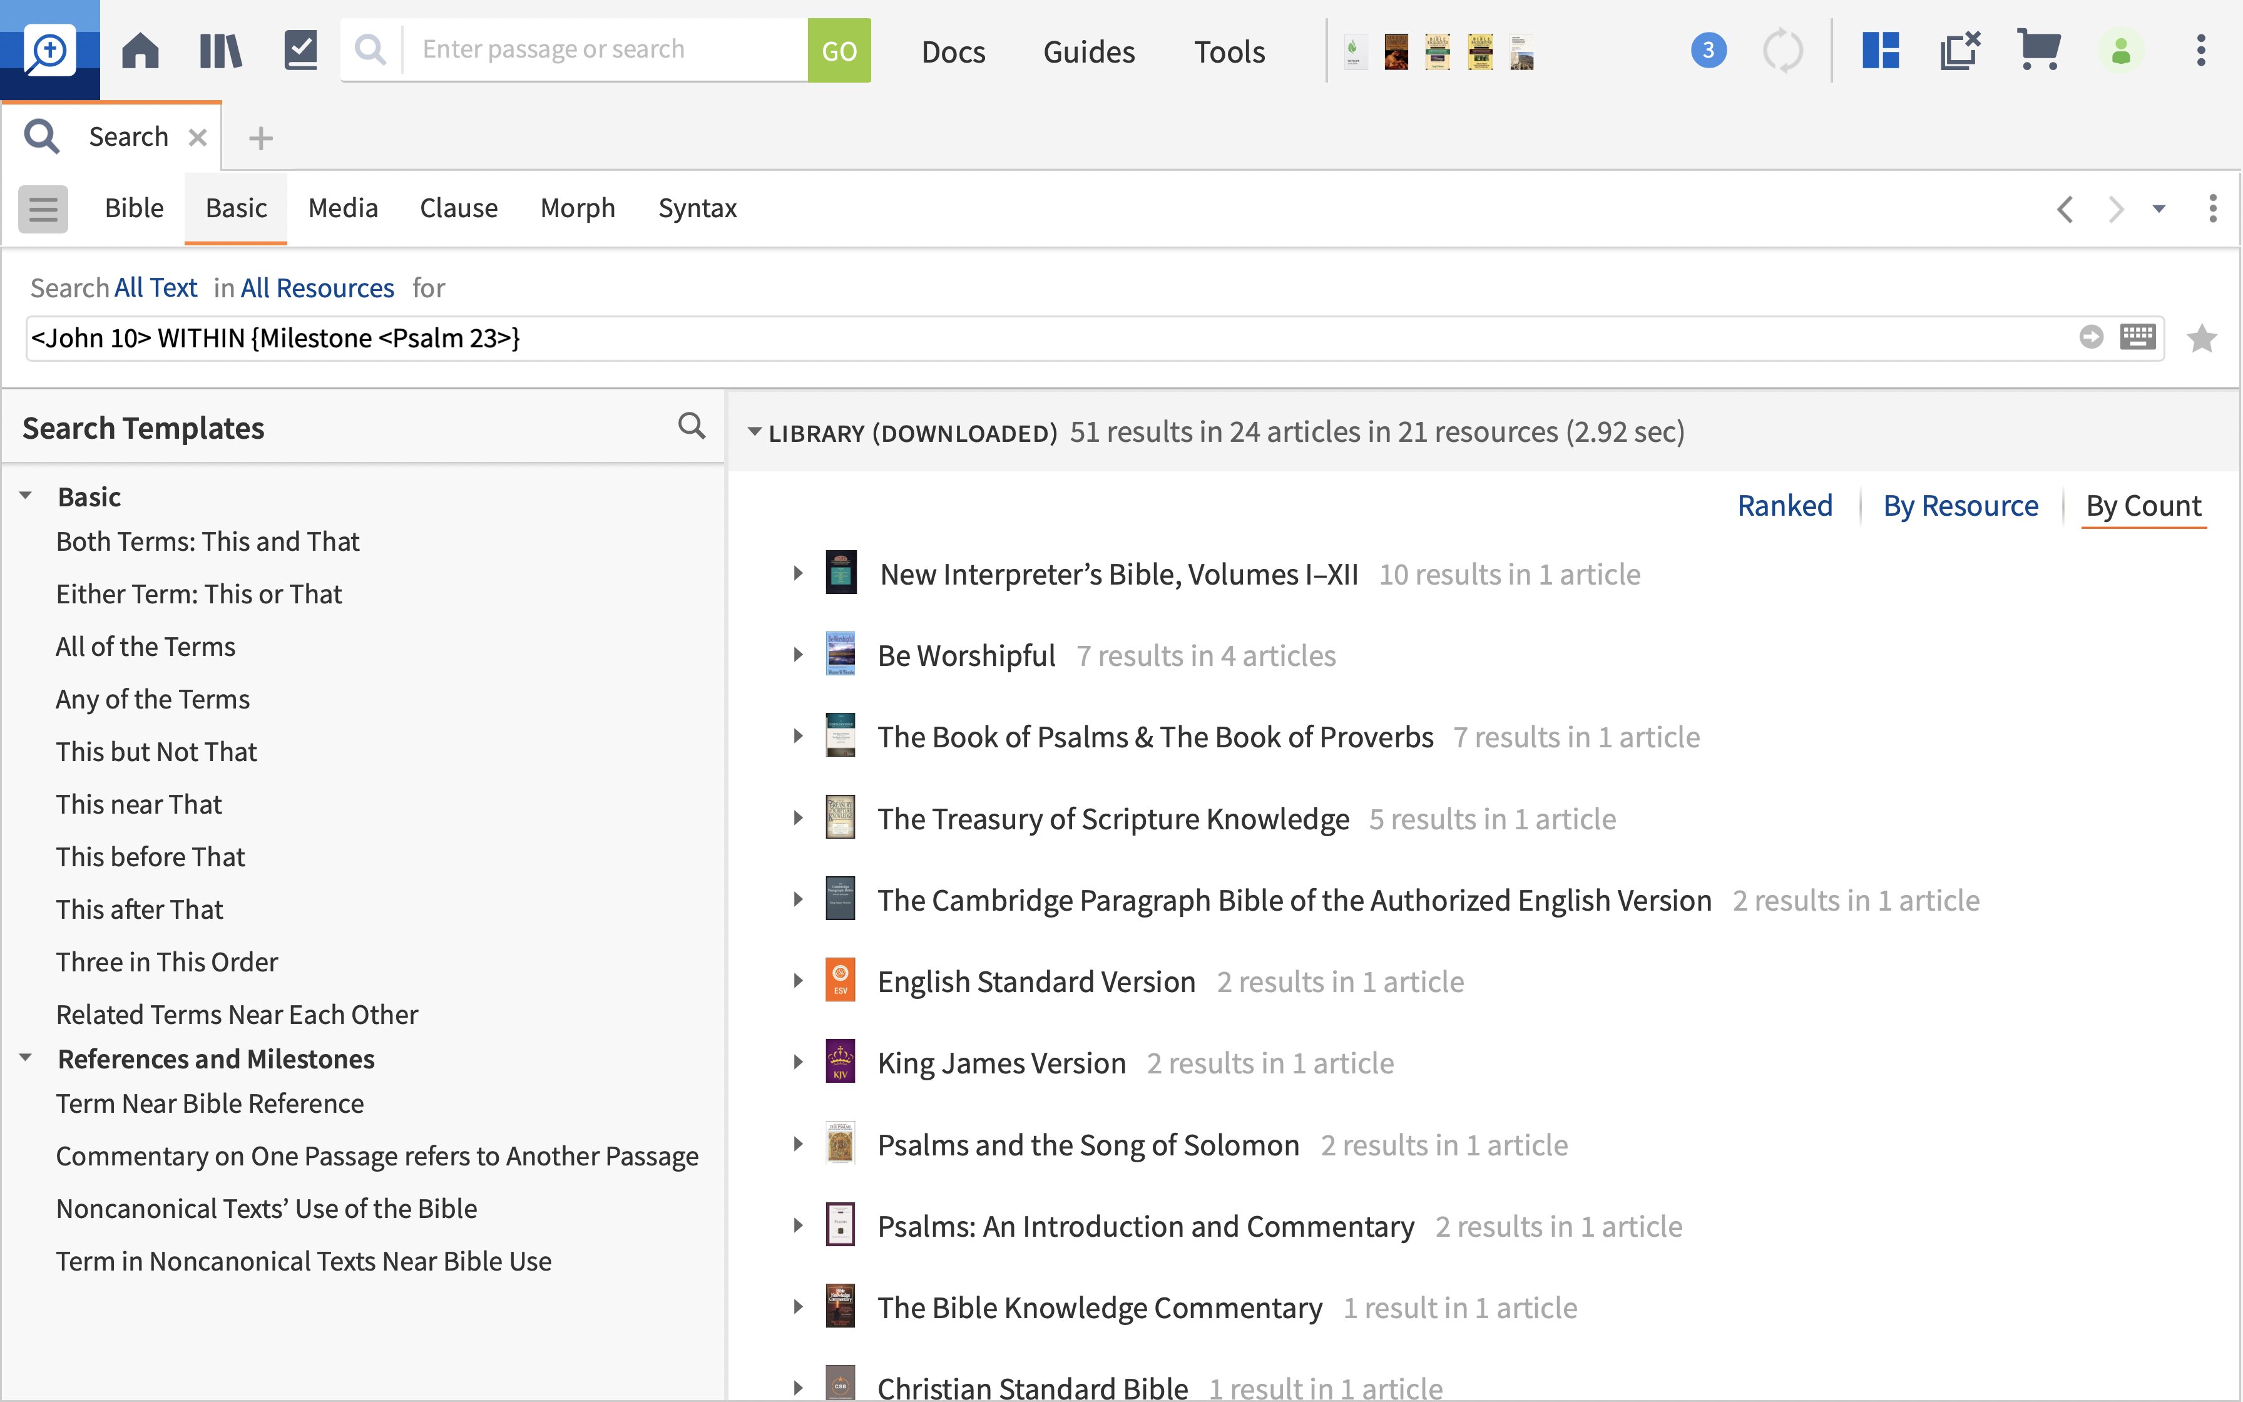Open the search history dropdown arrow

pyautogui.click(x=2159, y=208)
